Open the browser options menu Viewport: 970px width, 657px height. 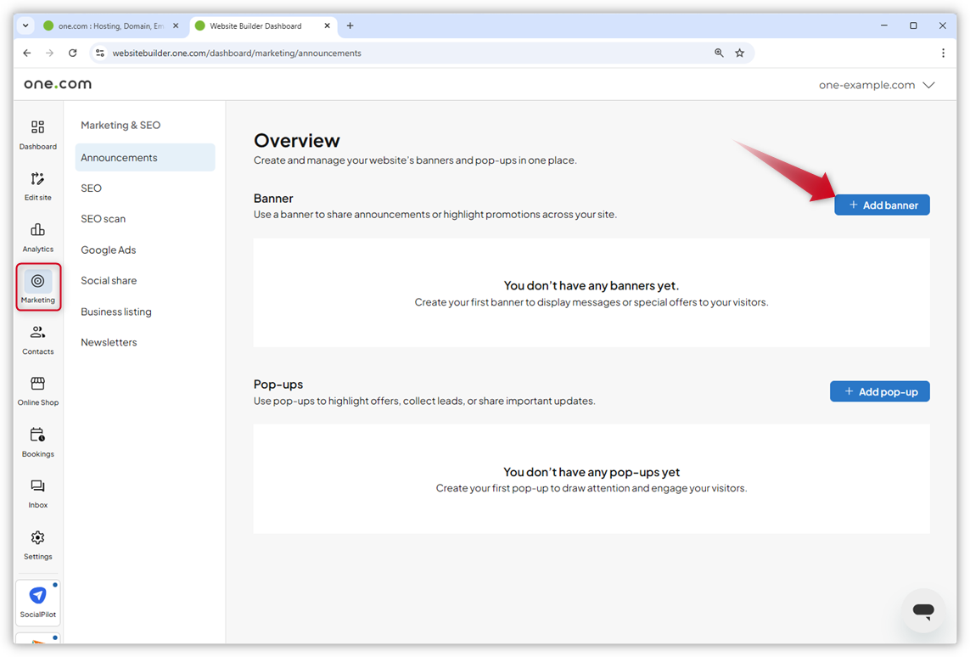pyautogui.click(x=943, y=53)
